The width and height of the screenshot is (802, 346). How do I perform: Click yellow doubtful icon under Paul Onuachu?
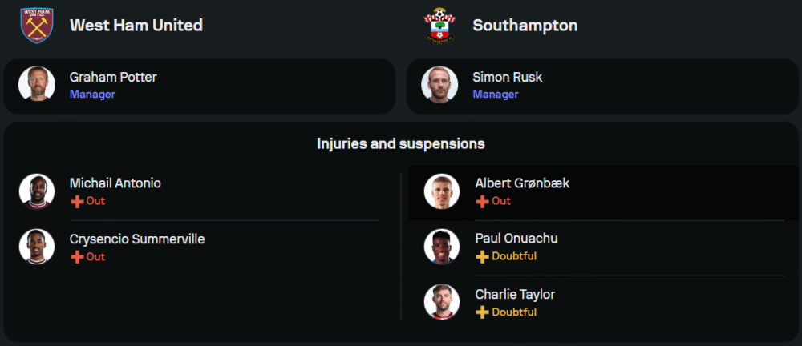click(x=482, y=256)
